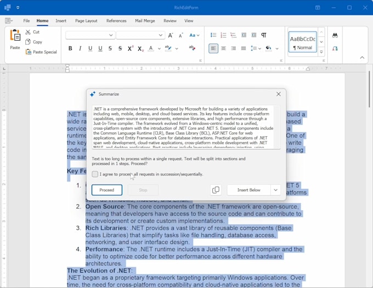Check the agree to process all requests checkbox
Screen dimensions: 373x288
click(x=95, y=174)
